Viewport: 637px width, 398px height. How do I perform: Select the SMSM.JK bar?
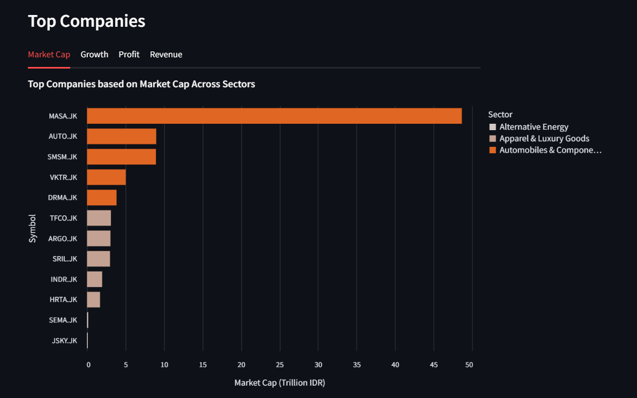121,156
